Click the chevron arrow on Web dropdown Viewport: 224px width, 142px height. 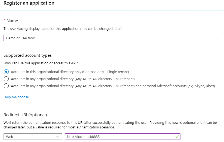click(58, 137)
